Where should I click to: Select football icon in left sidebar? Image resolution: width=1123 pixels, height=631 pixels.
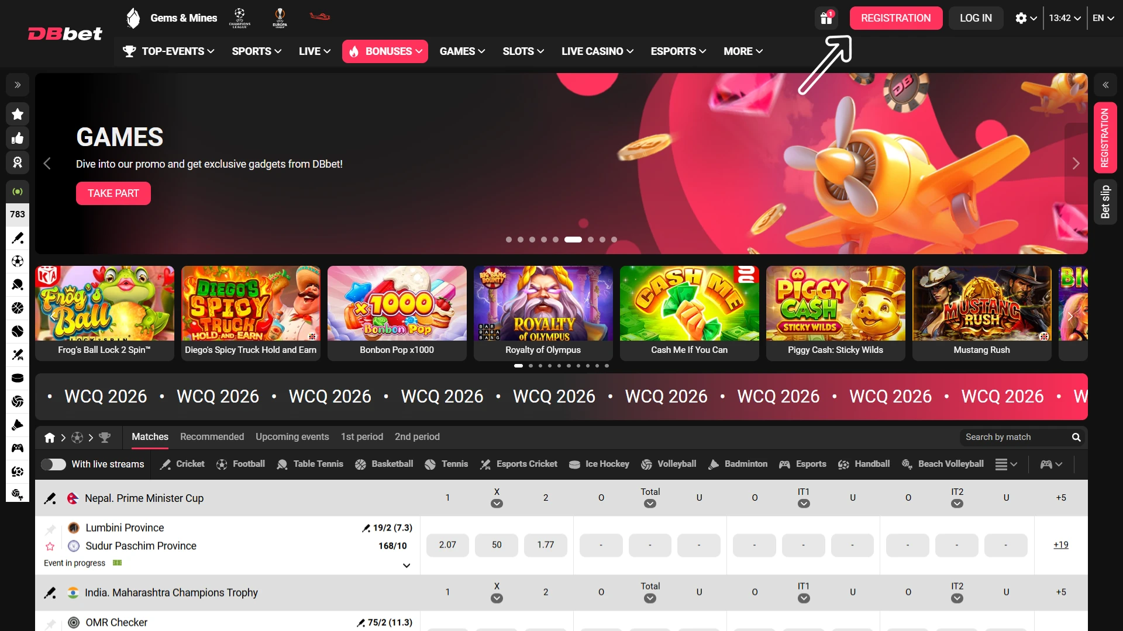[x=18, y=261]
